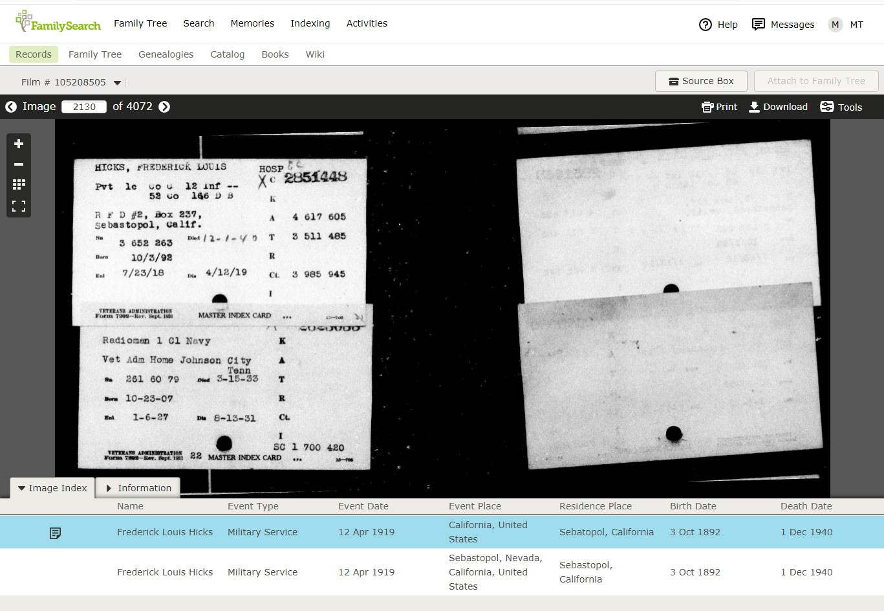Zoom in with the plus icon
The image size is (884, 611).
pyautogui.click(x=19, y=144)
